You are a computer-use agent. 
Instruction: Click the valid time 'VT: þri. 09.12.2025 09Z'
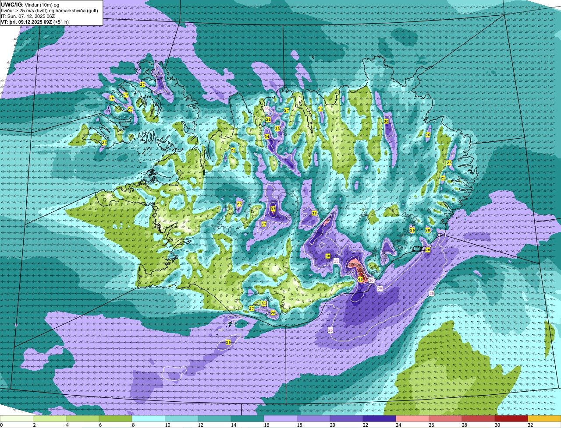26,22
